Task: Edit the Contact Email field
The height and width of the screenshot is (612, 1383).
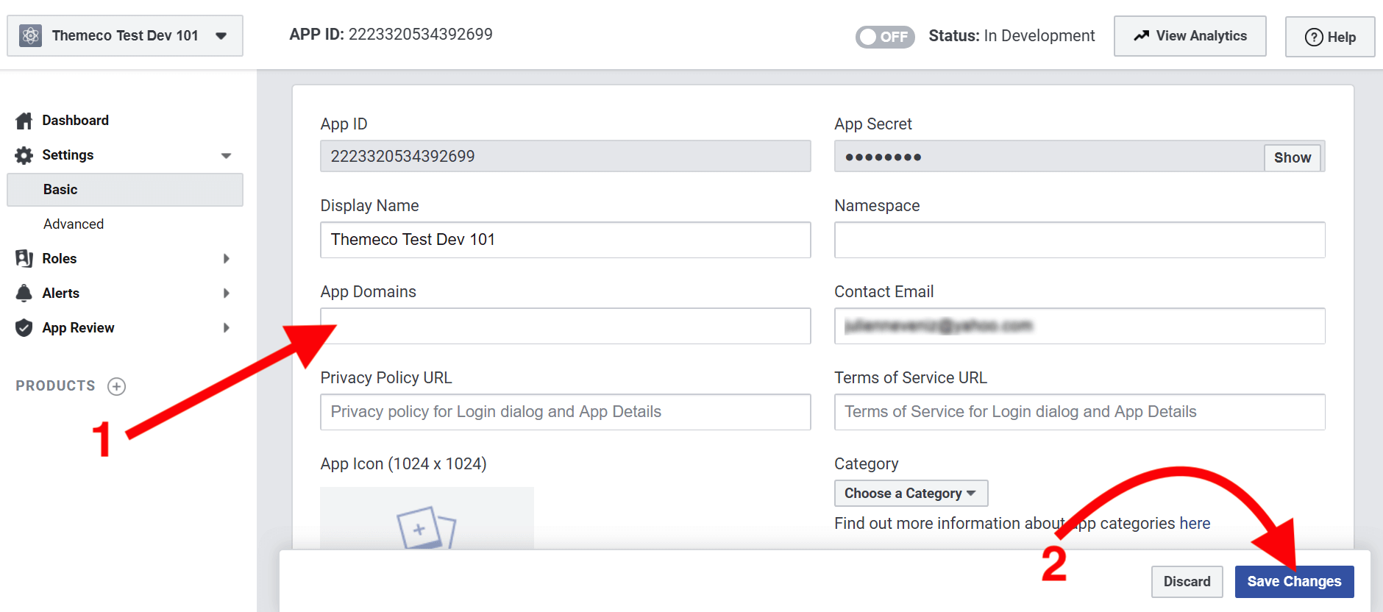Action: coord(1080,326)
